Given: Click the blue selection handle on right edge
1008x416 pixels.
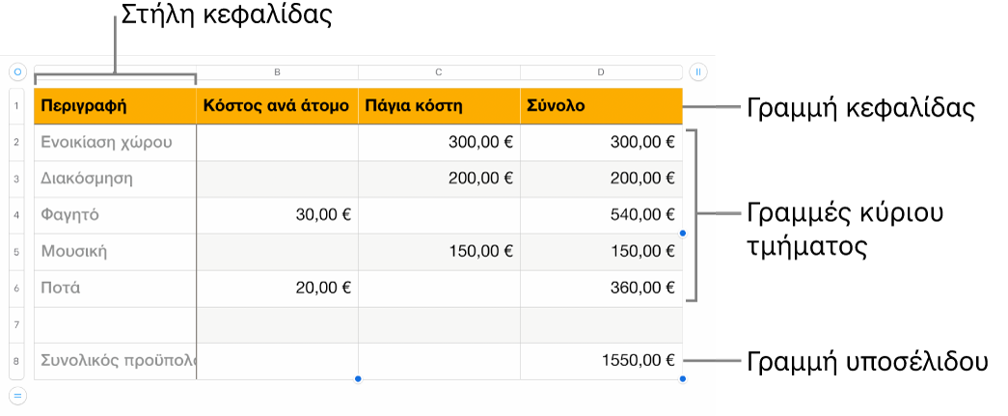Looking at the screenshot, I should 683,234.
